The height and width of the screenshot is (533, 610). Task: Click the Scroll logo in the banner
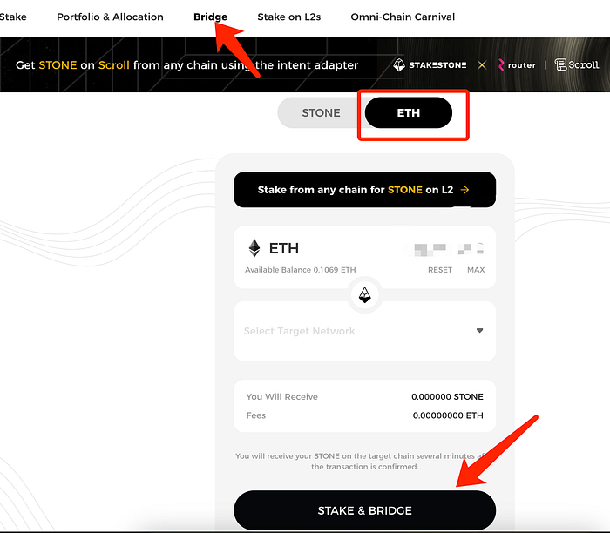577,64
